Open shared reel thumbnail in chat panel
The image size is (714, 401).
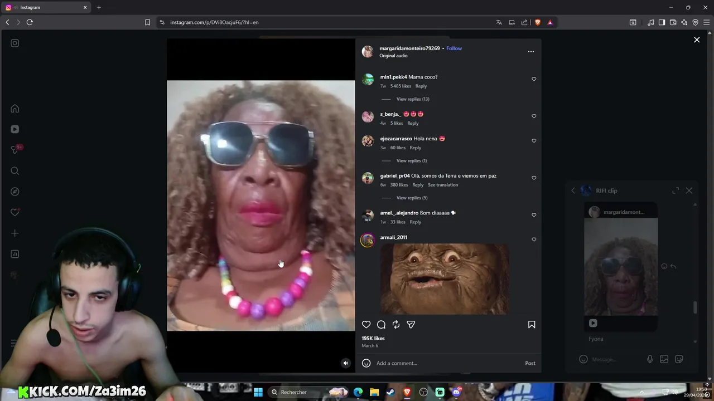click(621, 267)
